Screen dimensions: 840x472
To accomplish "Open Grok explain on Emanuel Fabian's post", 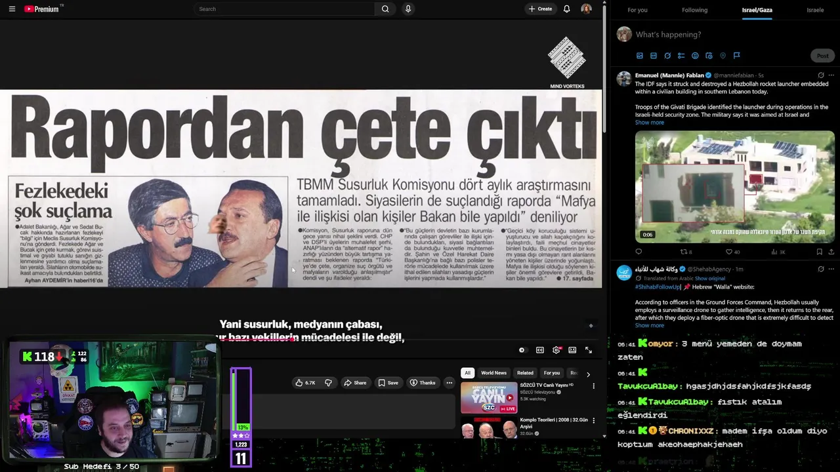I will click(x=820, y=75).
